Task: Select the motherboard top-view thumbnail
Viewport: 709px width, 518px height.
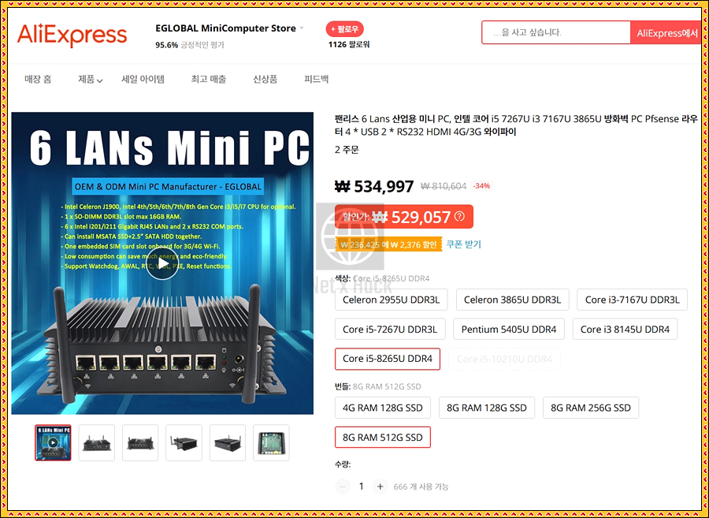Action: coord(271,442)
